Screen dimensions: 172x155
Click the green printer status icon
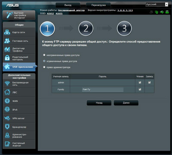click(x=167, y=12)
